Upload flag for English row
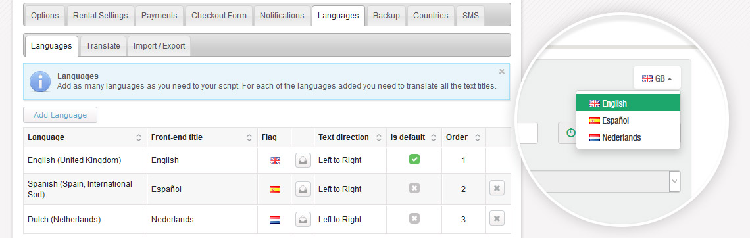The image size is (750, 238). 303,160
